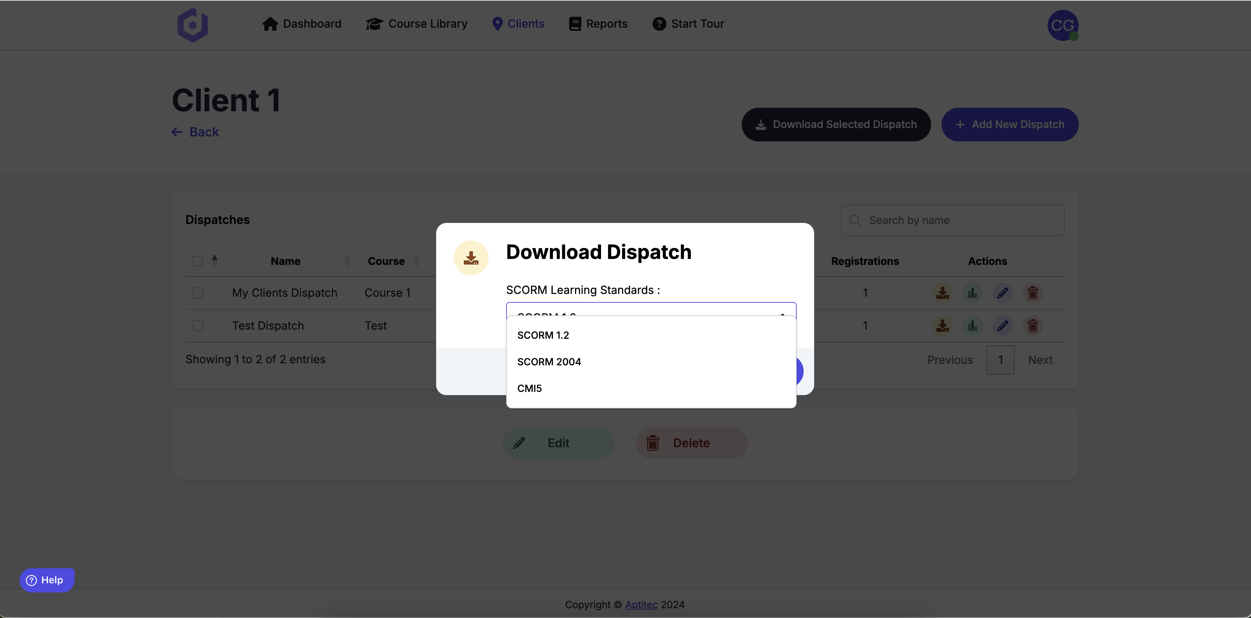Image resolution: width=1251 pixels, height=618 pixels.
Task: Edit the My Clients Dispatch entry
Action: (1002, 293)
